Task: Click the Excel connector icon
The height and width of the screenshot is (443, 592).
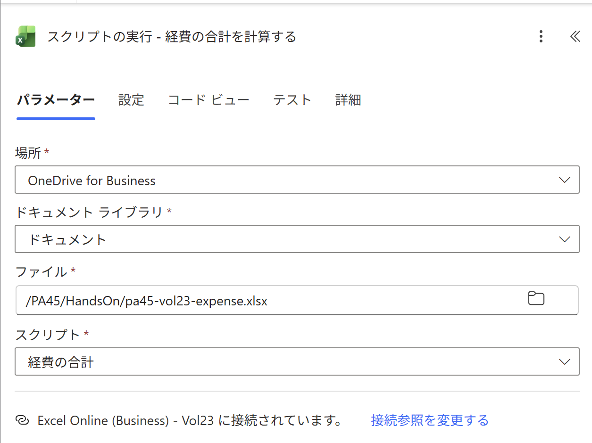Action: (x=25, y=36)
